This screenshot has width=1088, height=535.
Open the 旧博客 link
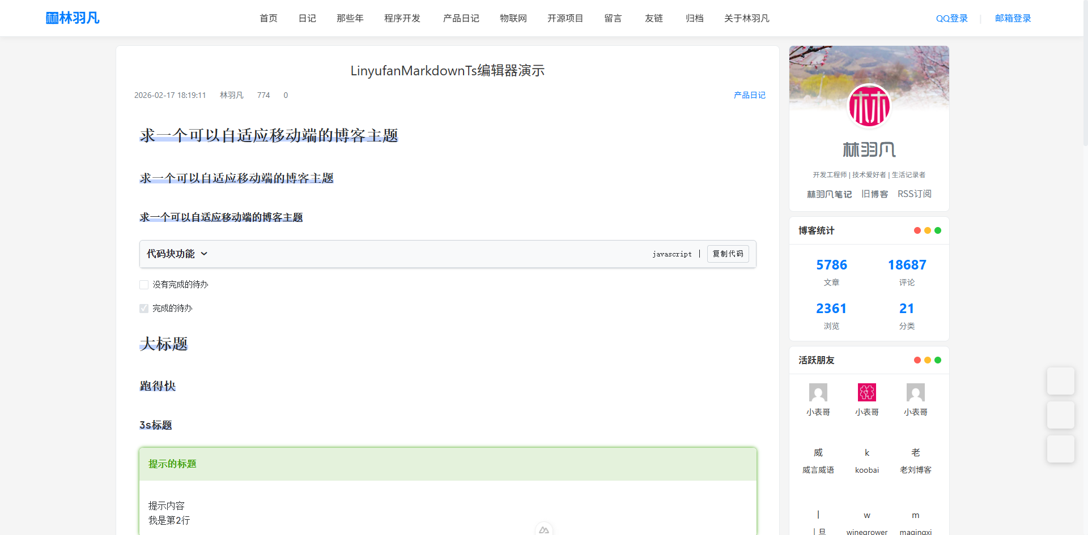click(875, 194)
